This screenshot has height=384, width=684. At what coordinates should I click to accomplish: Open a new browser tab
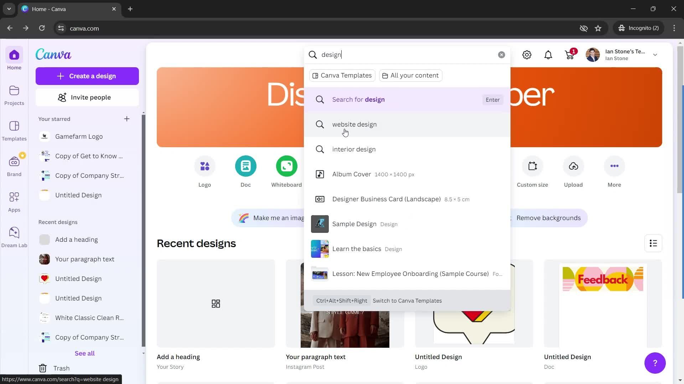(130, 9)
